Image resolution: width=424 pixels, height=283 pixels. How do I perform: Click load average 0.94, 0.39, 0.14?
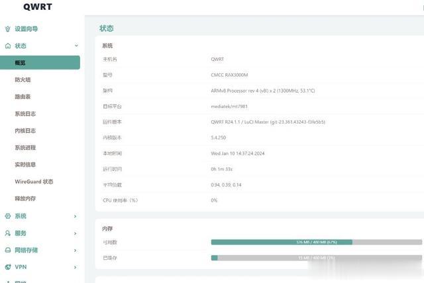click(x=226, y=184)
